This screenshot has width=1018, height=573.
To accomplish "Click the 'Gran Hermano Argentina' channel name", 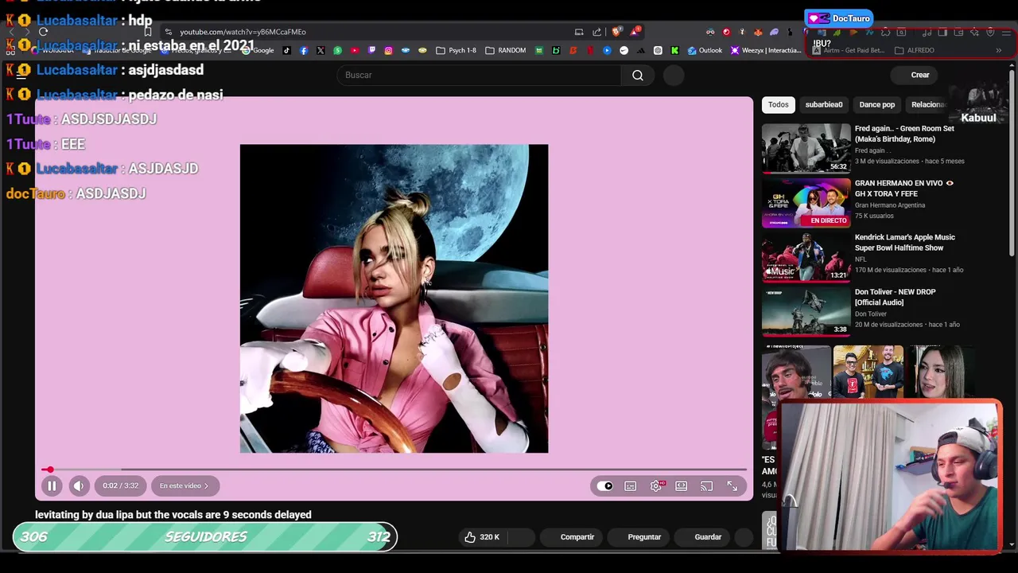I will (890, 205).
